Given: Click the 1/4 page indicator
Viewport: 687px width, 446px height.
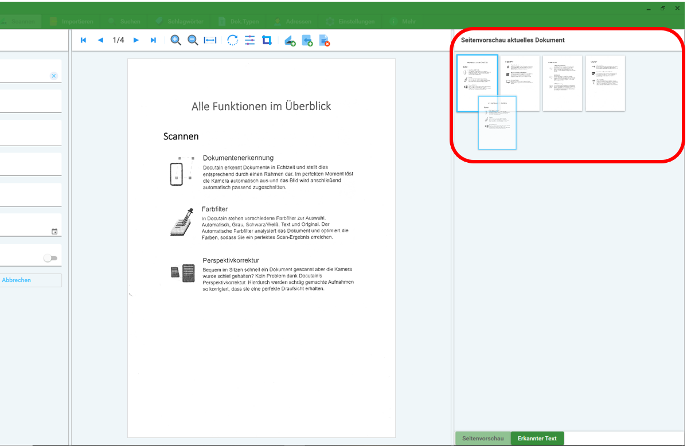Looking at the screenshot, I should (118, 40).
